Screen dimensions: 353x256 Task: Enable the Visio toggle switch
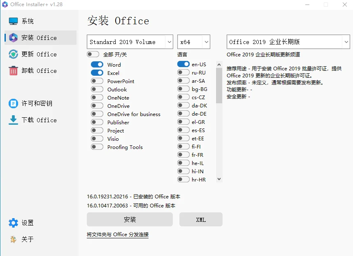97,139
